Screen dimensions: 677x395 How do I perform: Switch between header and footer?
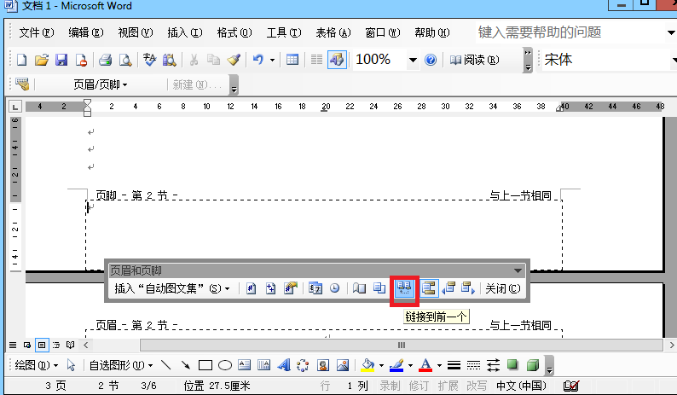[x=428, y=288]
